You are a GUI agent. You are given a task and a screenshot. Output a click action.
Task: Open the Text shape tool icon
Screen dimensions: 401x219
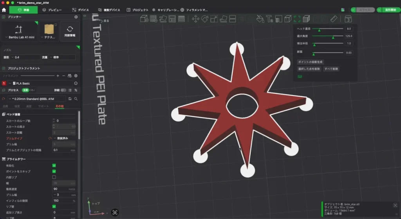point(269,19)
